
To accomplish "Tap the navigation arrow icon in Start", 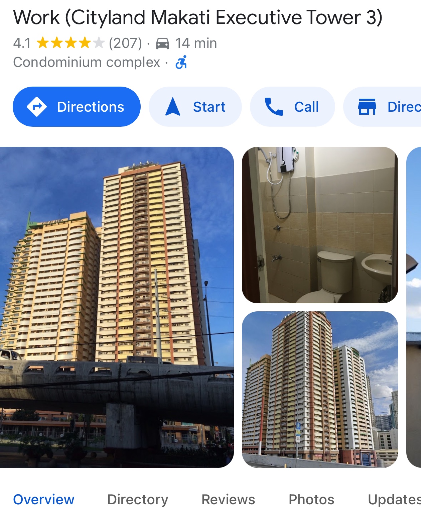I will [x=173, y=107].
